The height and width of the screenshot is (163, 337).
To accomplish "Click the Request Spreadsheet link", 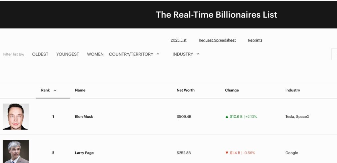I will [x=217, y=40].
